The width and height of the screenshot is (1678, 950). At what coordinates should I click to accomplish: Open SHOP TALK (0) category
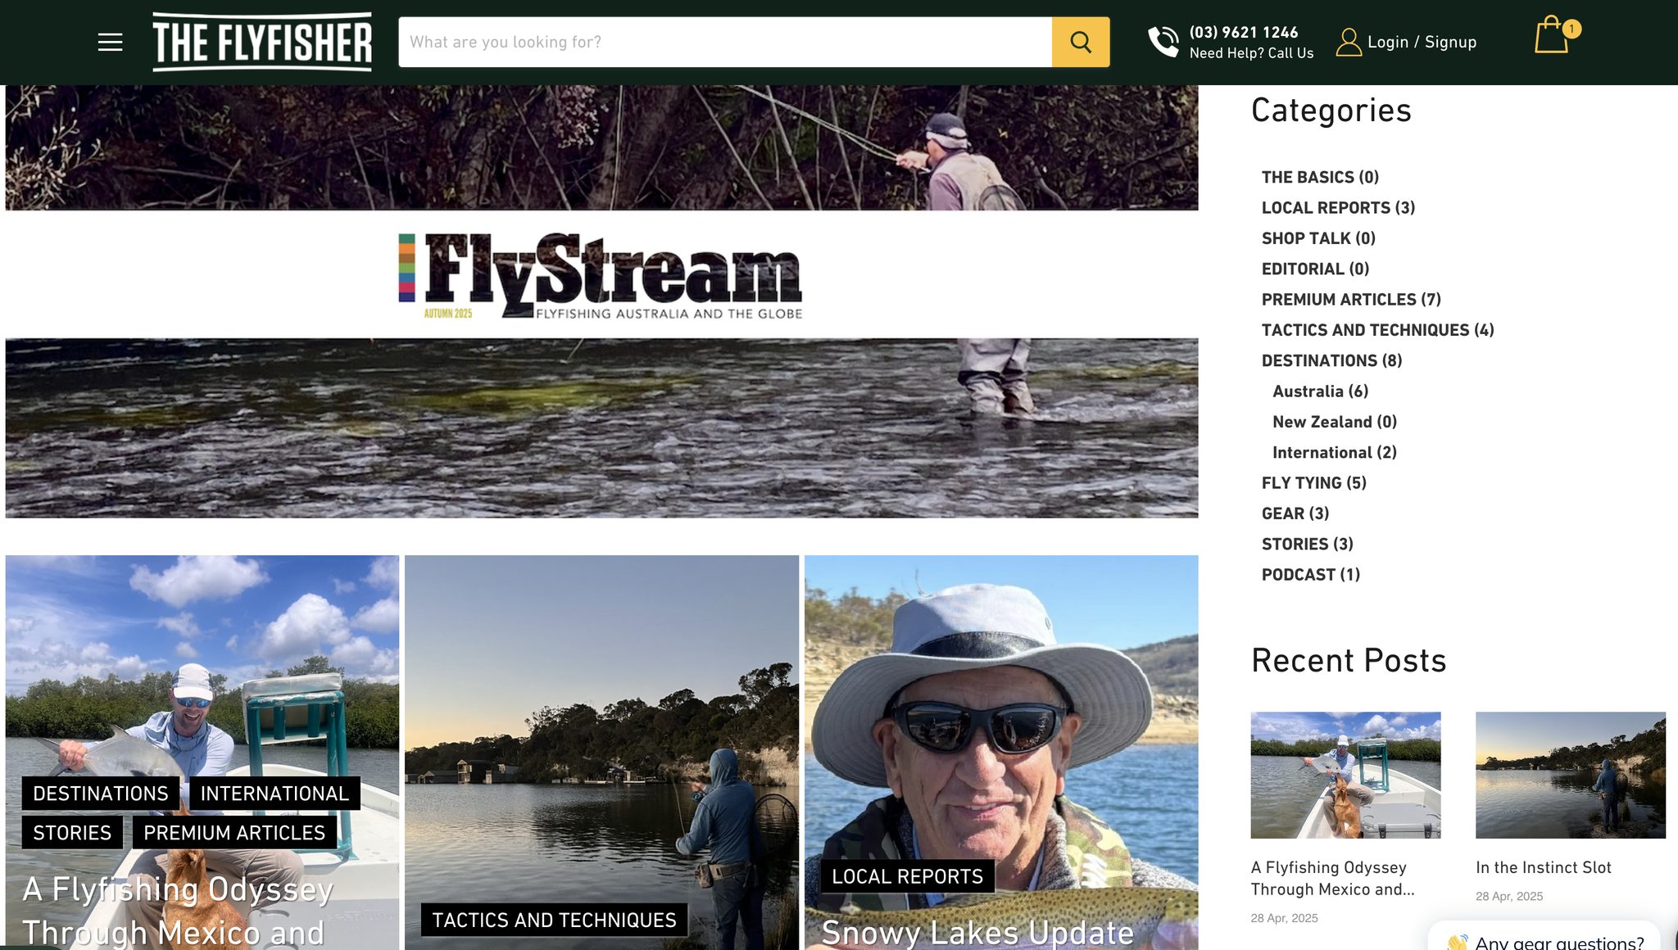point(1318,238)
